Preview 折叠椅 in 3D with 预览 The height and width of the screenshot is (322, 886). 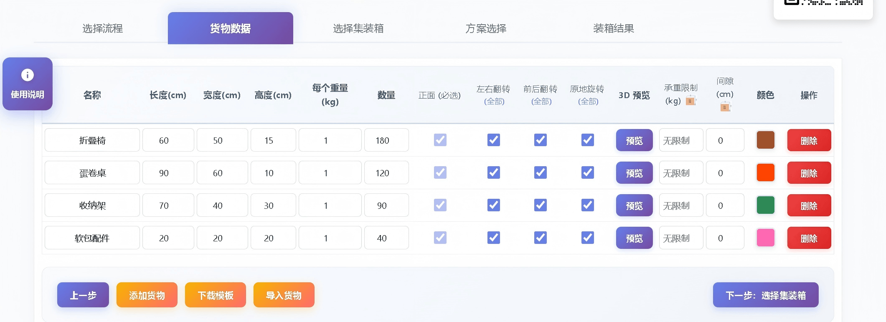point(634,140)
